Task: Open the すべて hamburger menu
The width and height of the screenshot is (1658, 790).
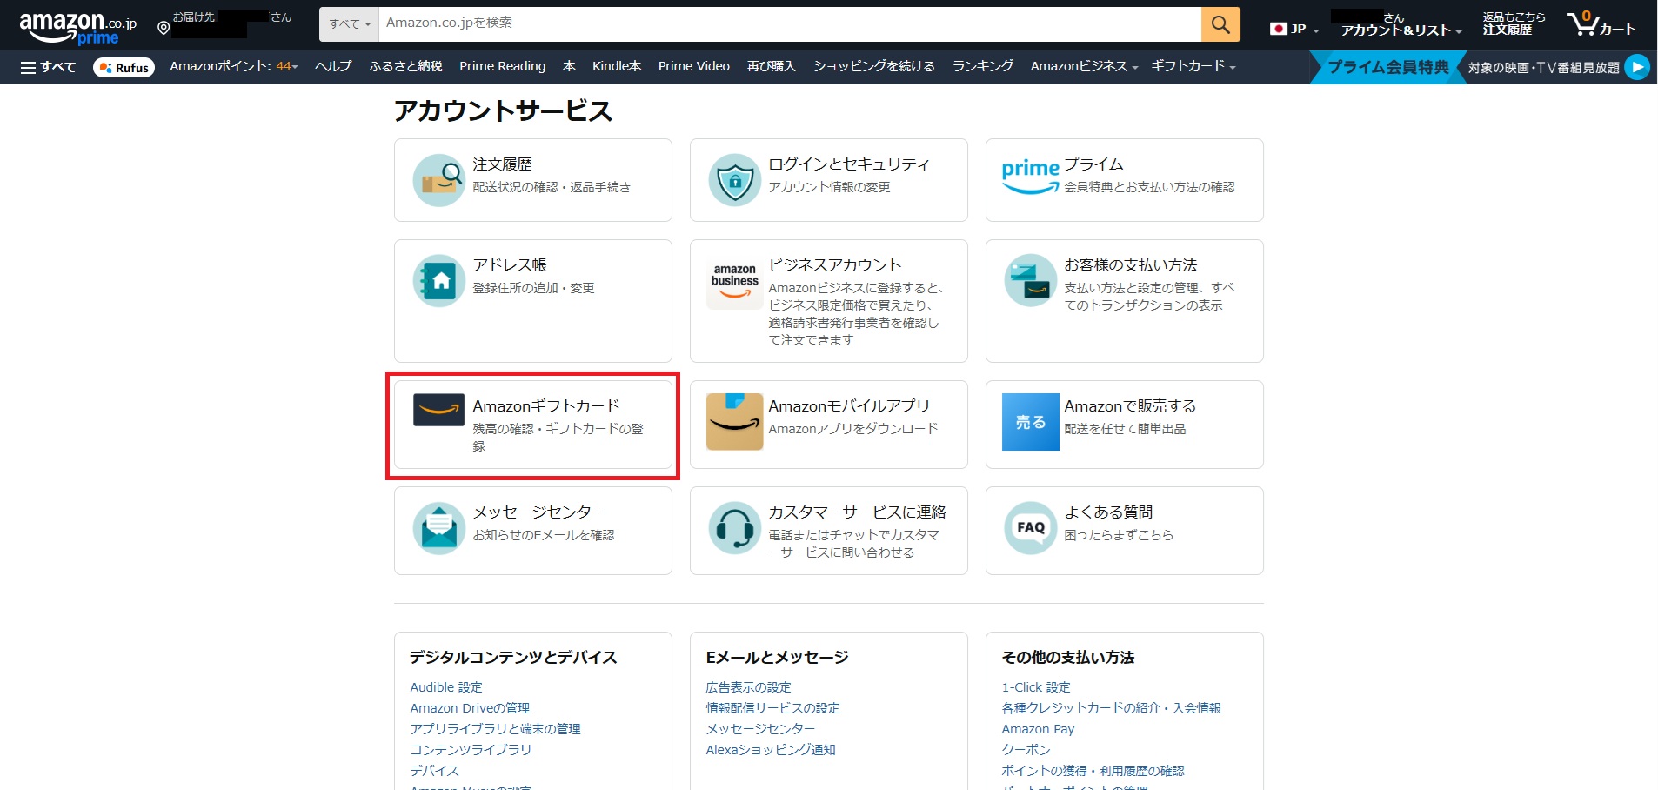Action: coord(48,67)
